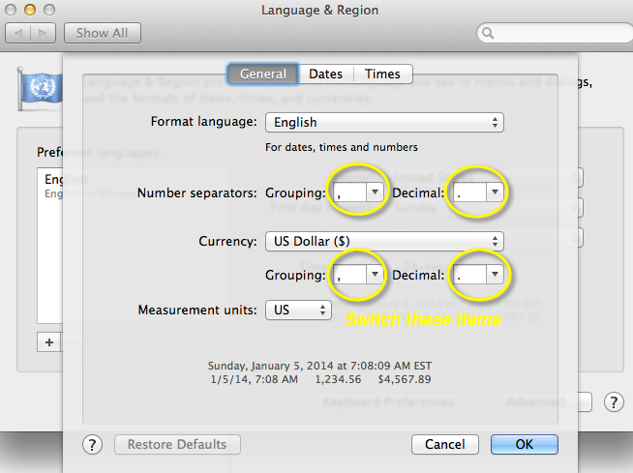Viewport: 633px width, 473px height.
Task: Click the sample number 1,234.56
Action: tap(338, 379)
